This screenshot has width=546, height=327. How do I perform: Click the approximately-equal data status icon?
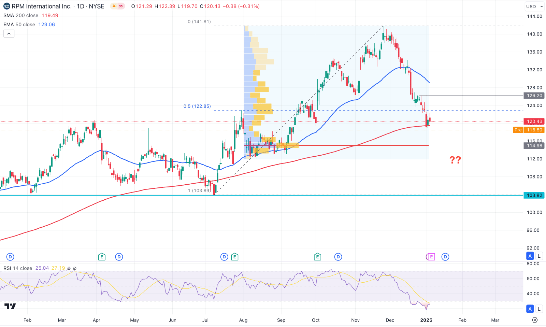[x=121, y=6]
